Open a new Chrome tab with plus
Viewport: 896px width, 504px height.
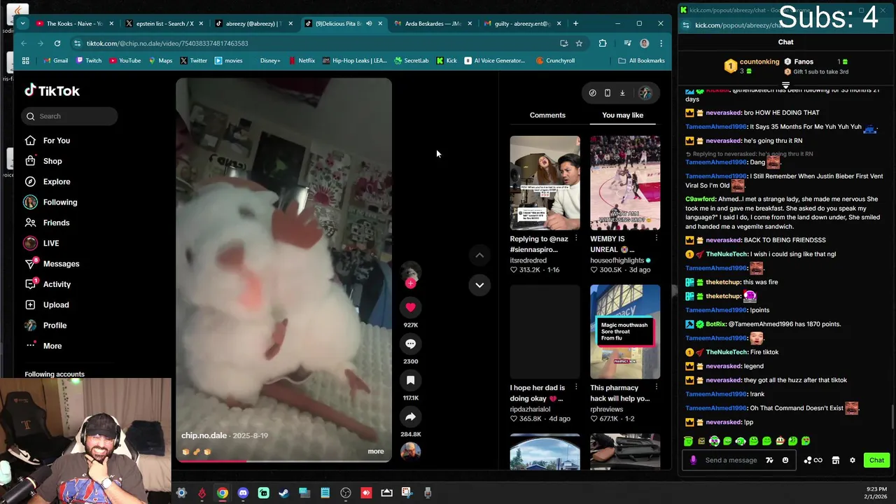pos(575,24)
